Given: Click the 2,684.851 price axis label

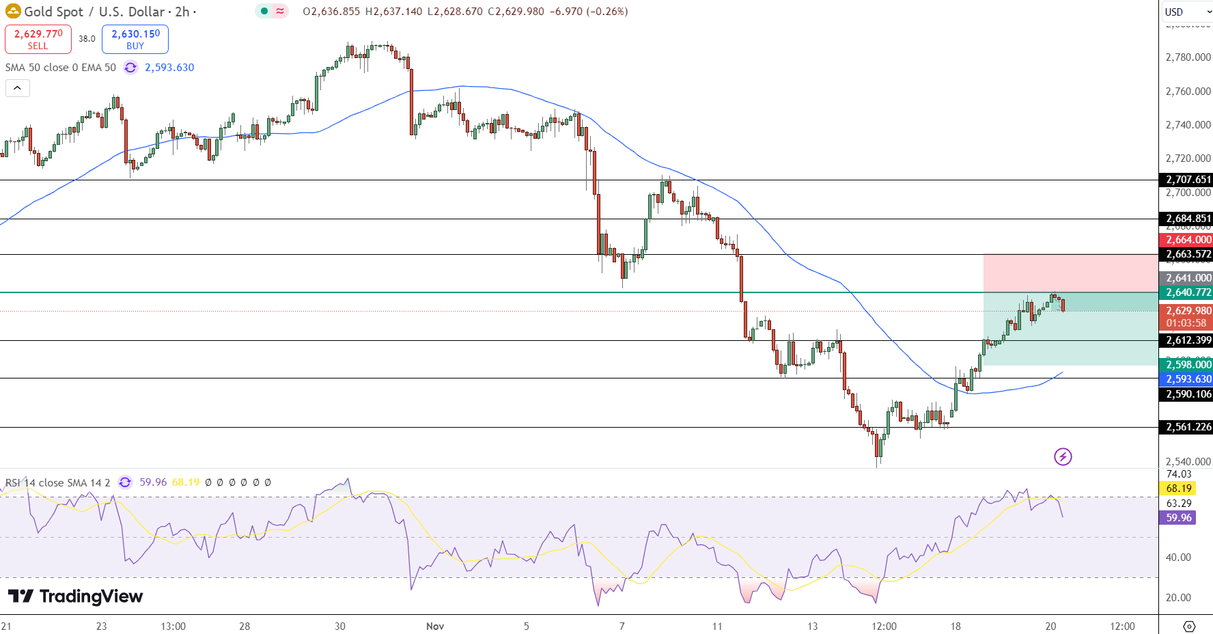Looking at the screenshot, I should click(x=1186, y=219).
